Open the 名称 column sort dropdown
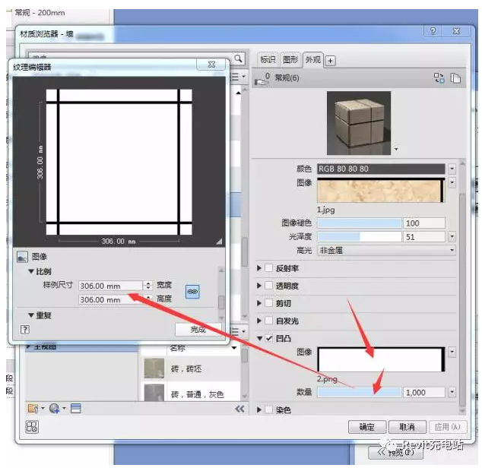This screenshot has width=482, height=471. [234, 348]
